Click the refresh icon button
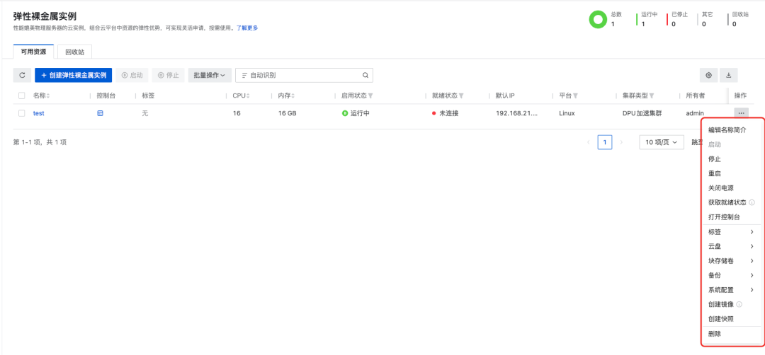Image resolution: width=765 pixels, height=355 pixels. click(22, 76)
